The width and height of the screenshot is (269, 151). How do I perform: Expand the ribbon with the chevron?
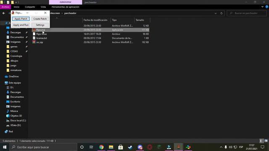262,7
